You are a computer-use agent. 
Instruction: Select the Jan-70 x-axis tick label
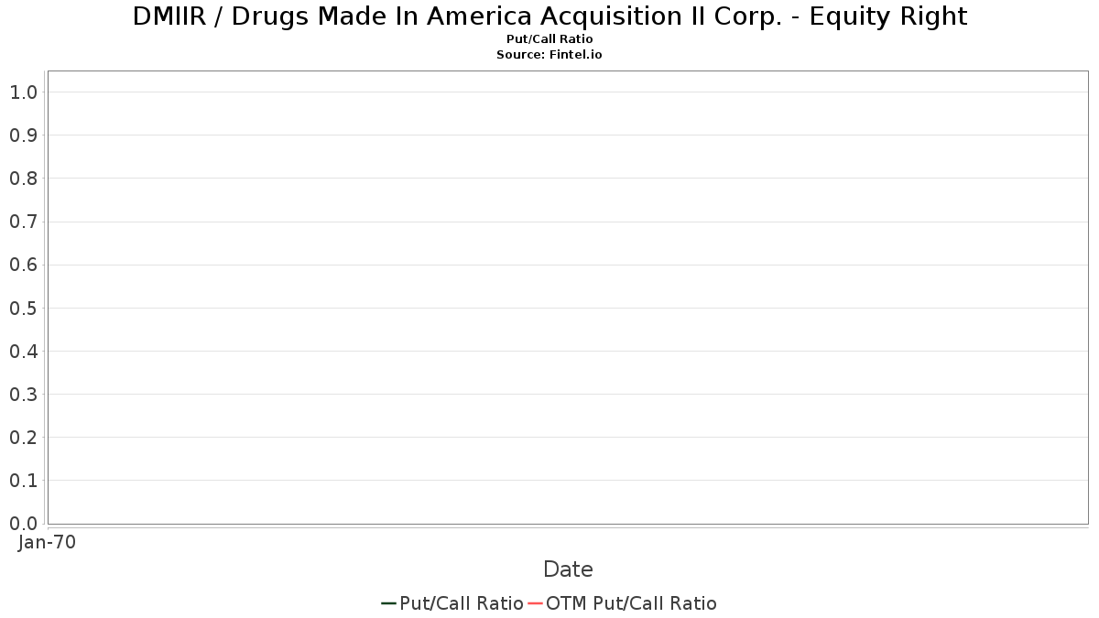(x=47, y=542)
